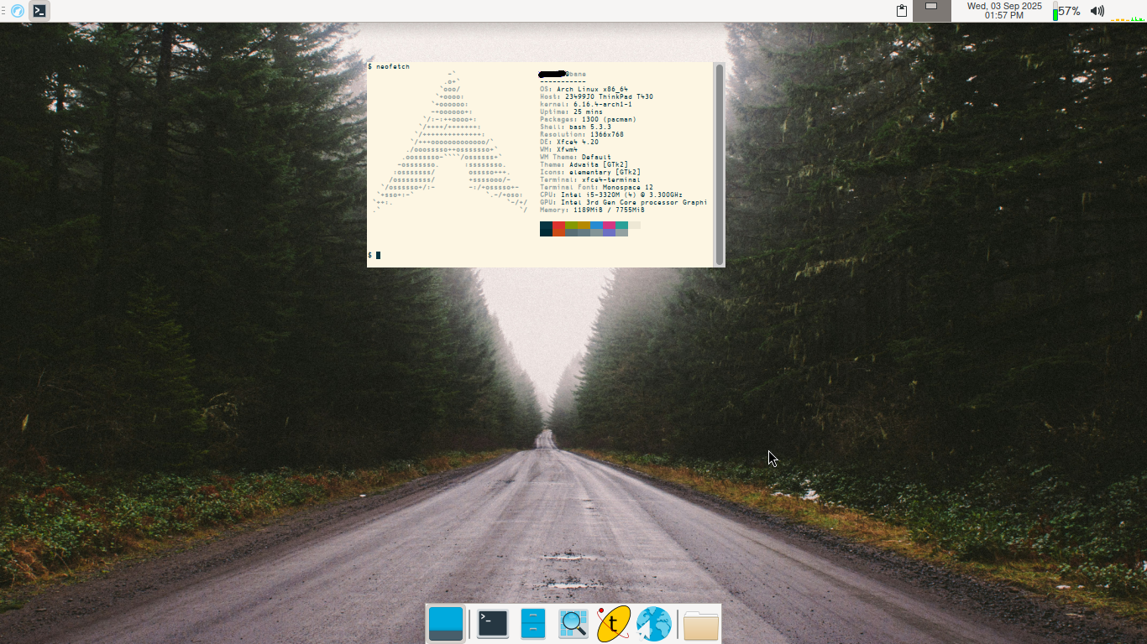Click the "OS: Arch Linux x86_64" line

tap(584, 89)
